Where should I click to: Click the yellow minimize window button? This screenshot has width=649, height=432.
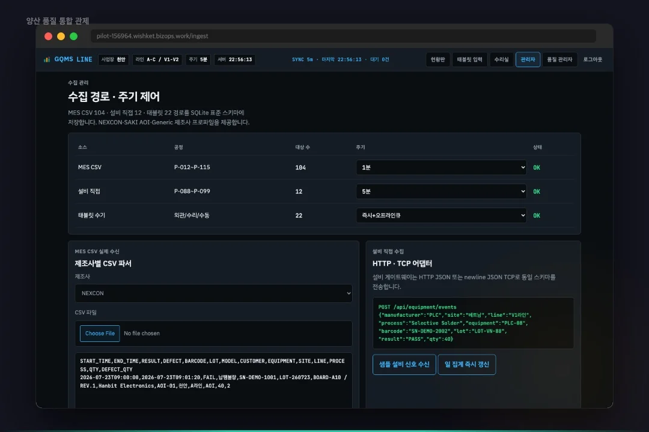click(61, 37)
